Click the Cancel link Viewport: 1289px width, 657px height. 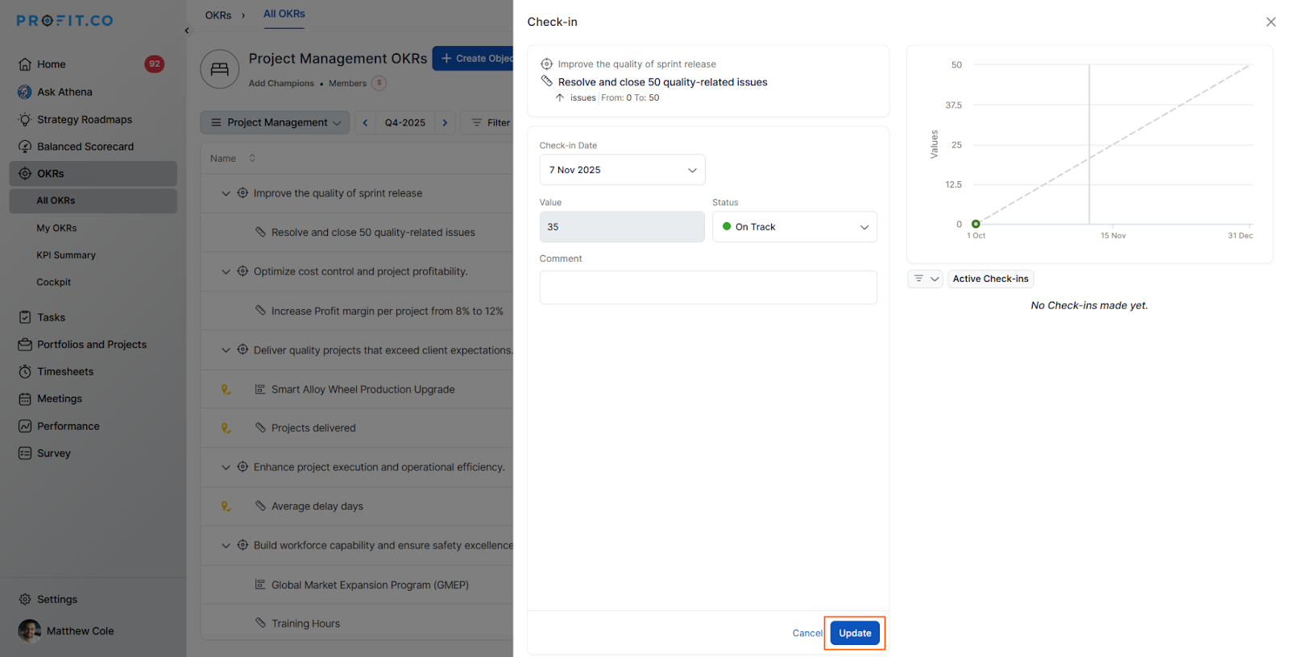[807, 634]
